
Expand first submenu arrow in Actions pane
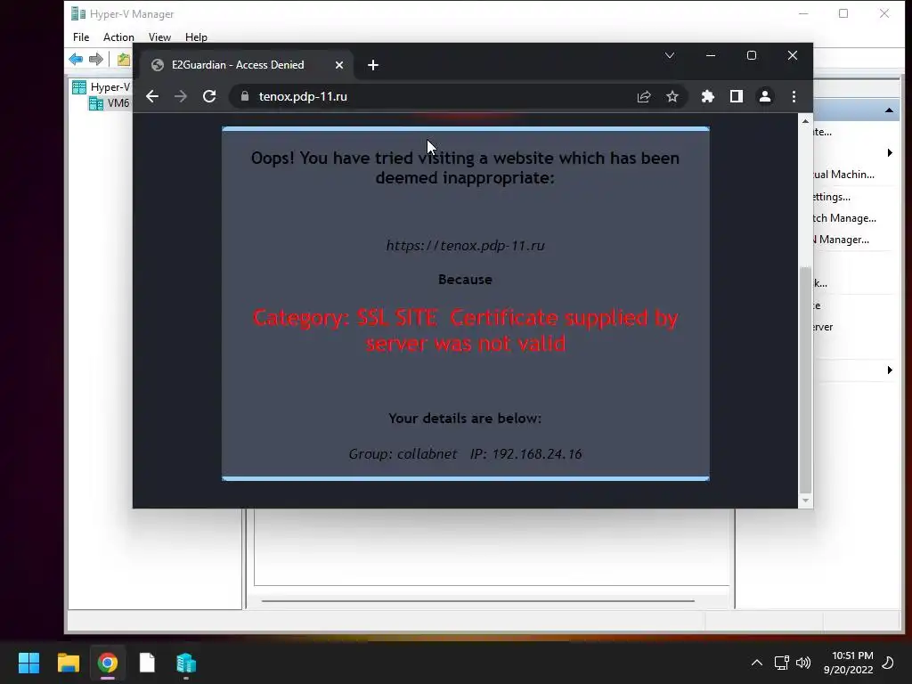[x=890, y=153]
